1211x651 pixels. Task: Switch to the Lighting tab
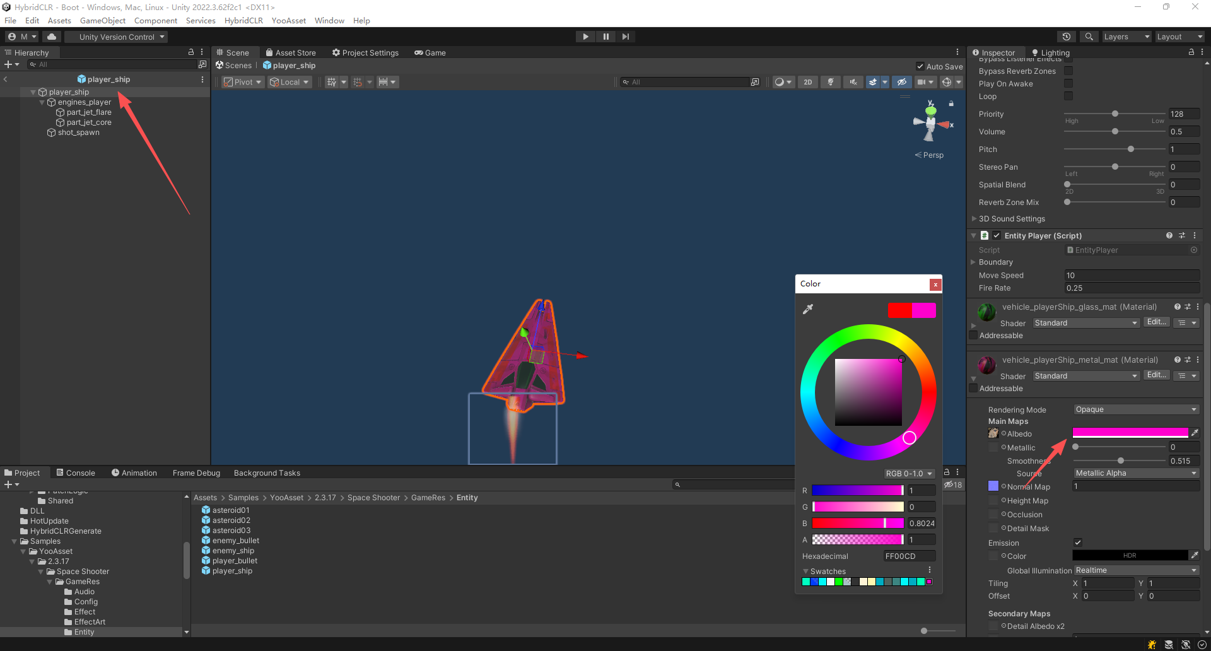pyautogui.click(x=1051, y=52)
